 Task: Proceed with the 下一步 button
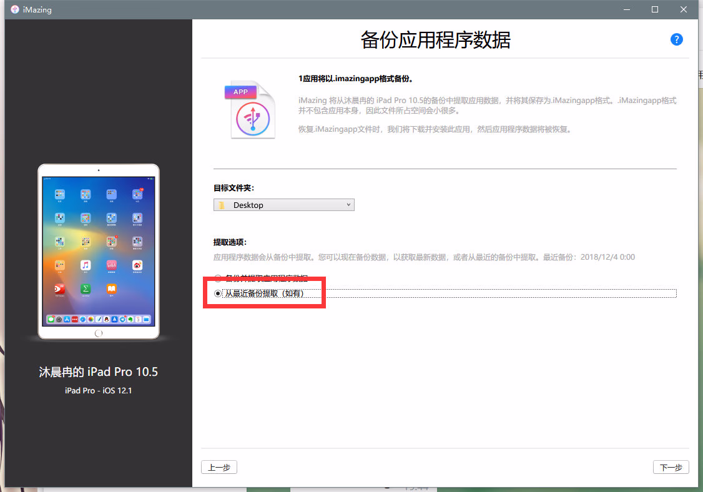click(671, 467)
